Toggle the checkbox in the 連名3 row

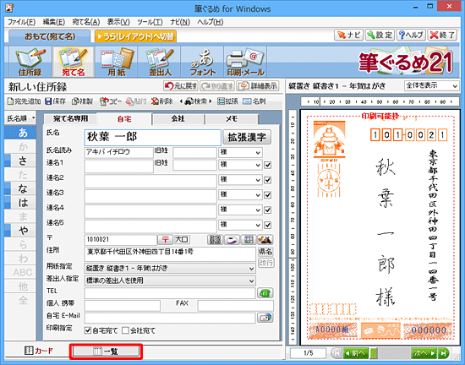(x=268, y=195)
